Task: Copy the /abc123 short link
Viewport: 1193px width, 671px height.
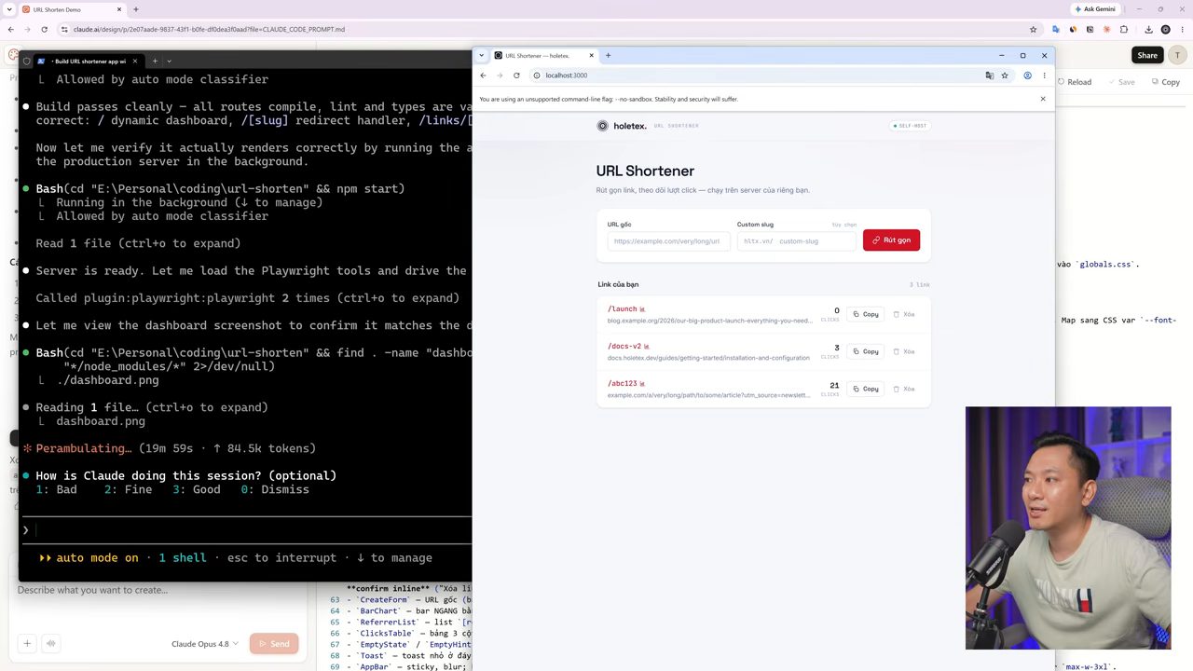Action: tap(866, 389)
